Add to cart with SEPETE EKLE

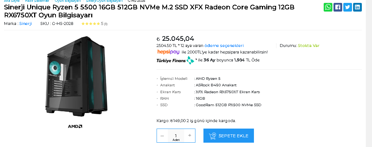[x=228, y=135]
